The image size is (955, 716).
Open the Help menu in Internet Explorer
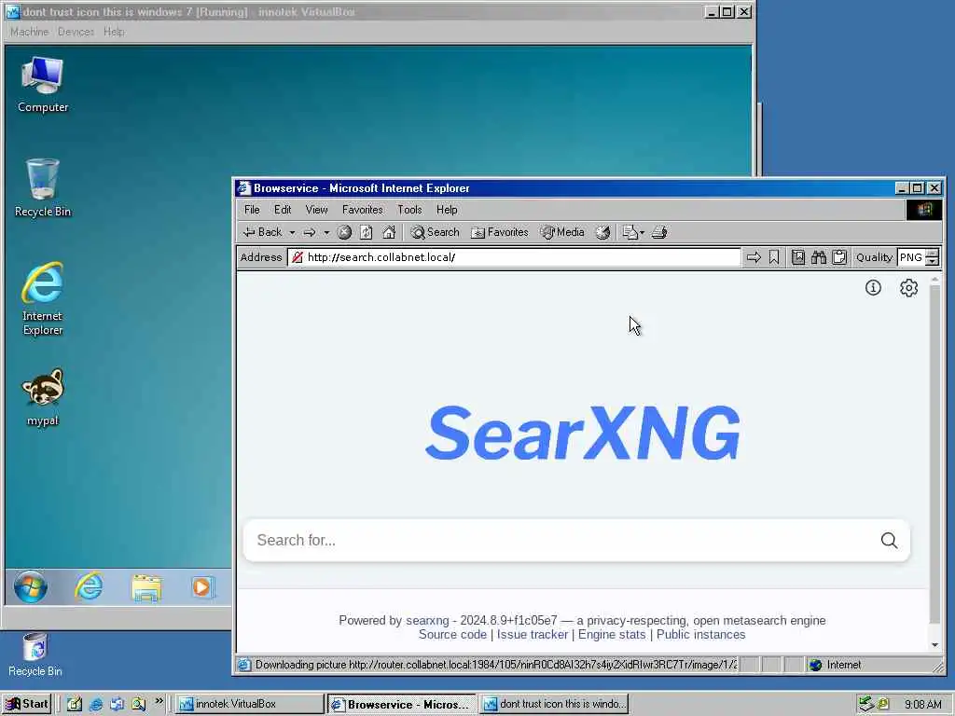(x=447, y=210)
